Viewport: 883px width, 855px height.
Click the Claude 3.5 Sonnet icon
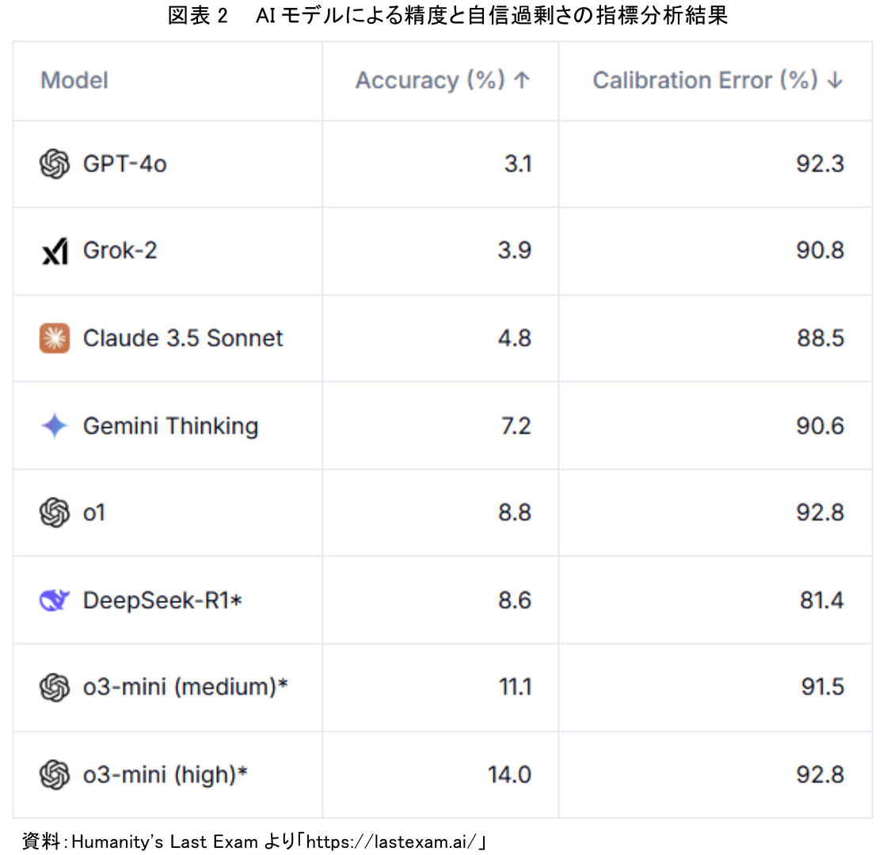tap(54, 338)
